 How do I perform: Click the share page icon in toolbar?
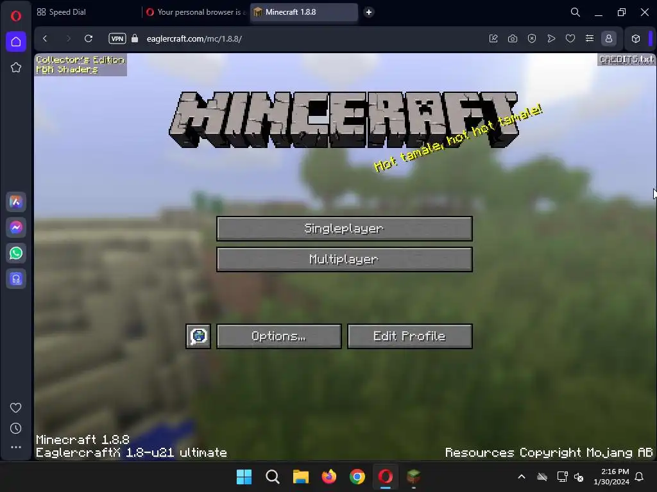493,38
